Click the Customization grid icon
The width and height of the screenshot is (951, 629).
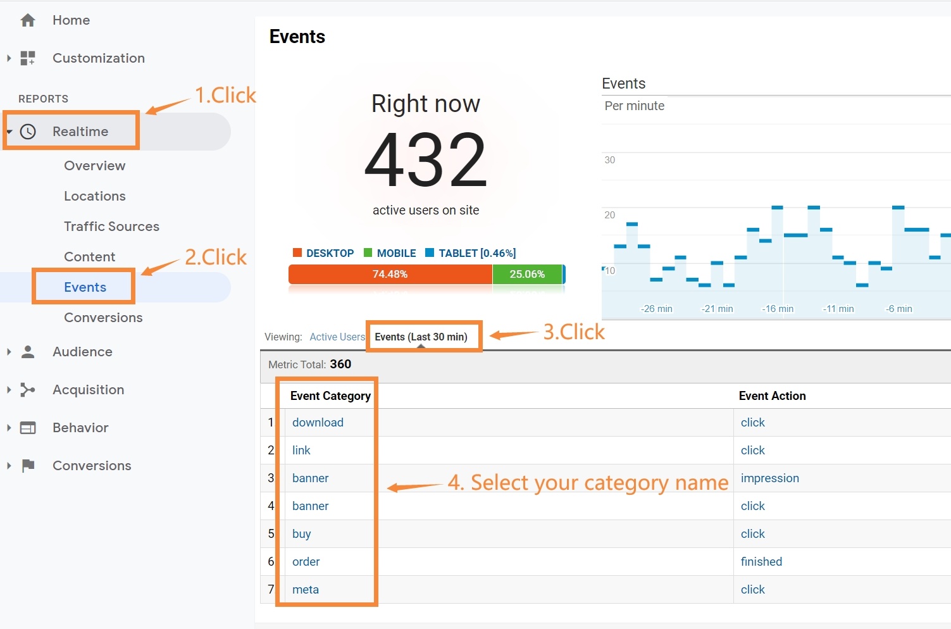point(28,58)
